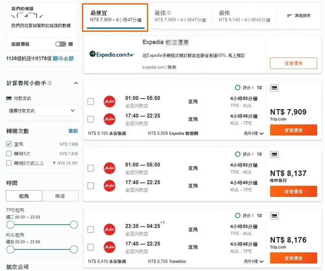
Task: Check outbound 01:00 flight box in NT$ 7,909 result
Action: (x=91, y=102)
